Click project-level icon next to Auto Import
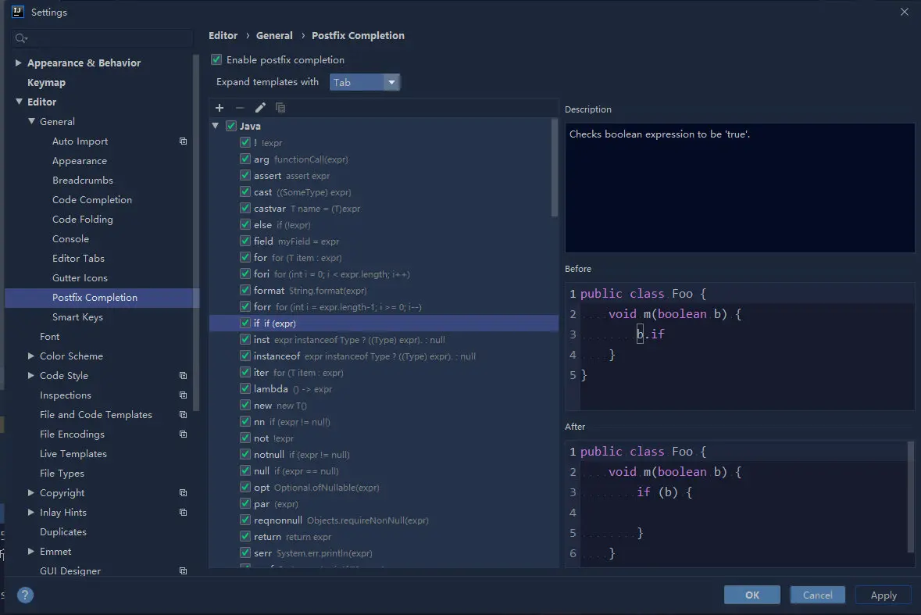 click(184, 141)
